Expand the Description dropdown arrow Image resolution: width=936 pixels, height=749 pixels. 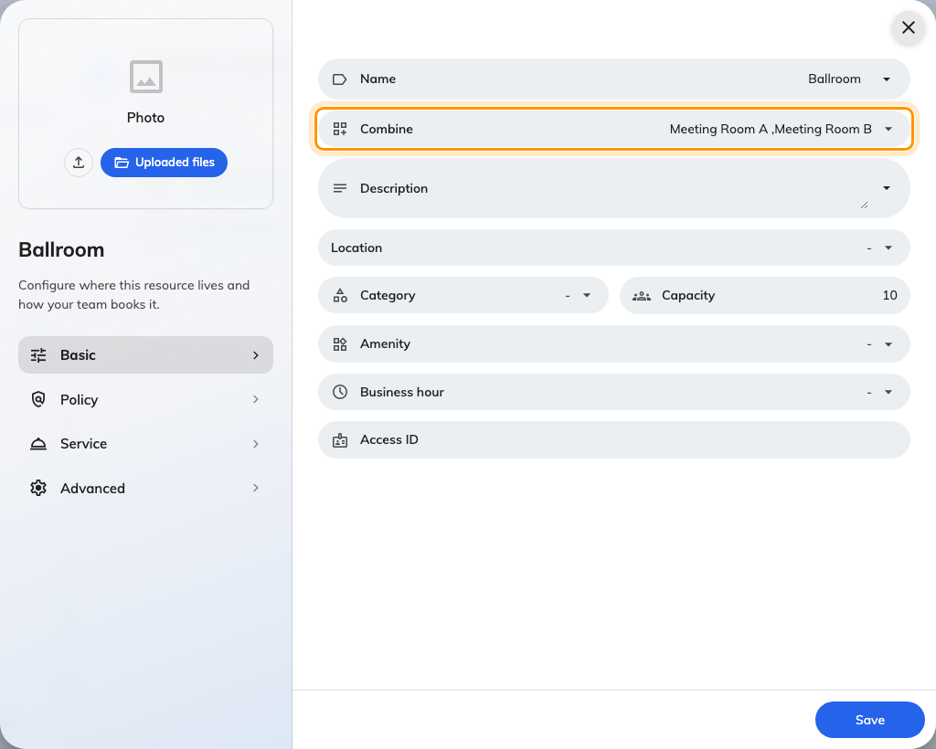(887, 188)
